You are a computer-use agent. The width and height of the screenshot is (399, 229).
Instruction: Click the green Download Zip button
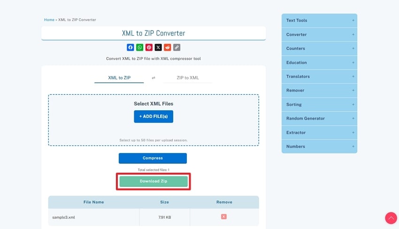pyautogui.click(x=153, y=181)
